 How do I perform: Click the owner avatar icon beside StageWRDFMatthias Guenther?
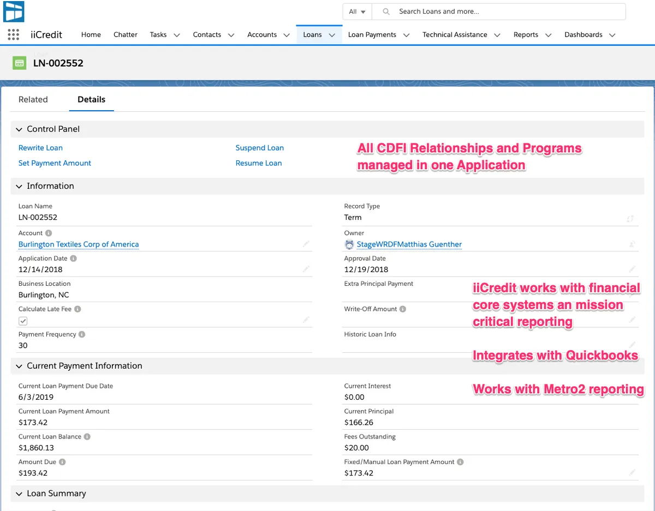point(349,244)
